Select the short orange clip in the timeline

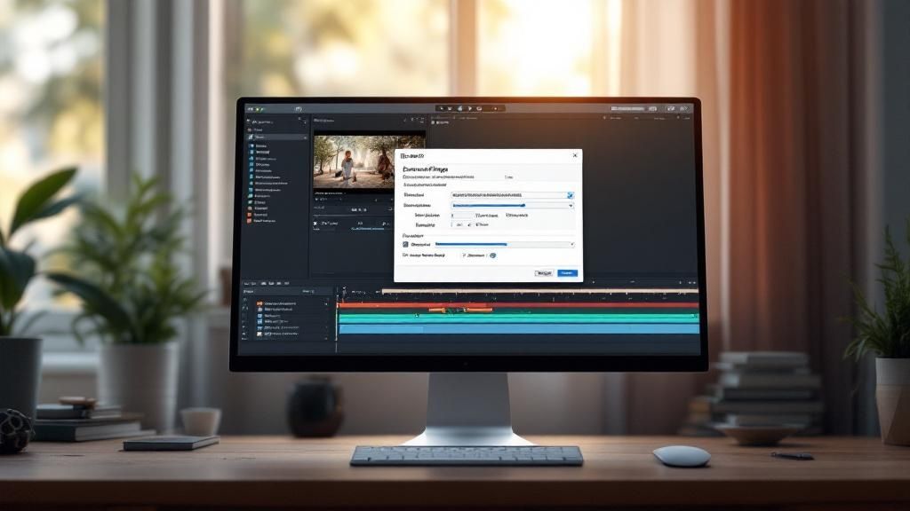459,310
